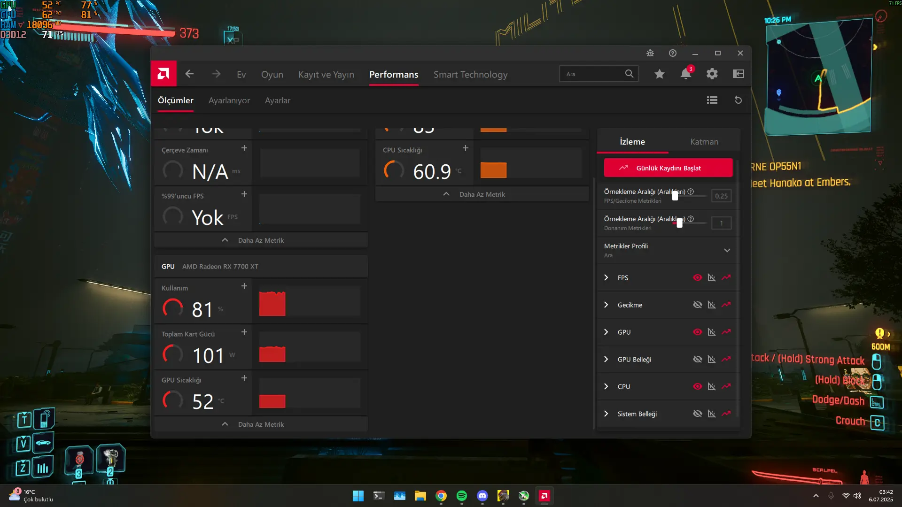
Task: Show GPU Belleği in overlay with eye icon
Action: tap(698, 360)
